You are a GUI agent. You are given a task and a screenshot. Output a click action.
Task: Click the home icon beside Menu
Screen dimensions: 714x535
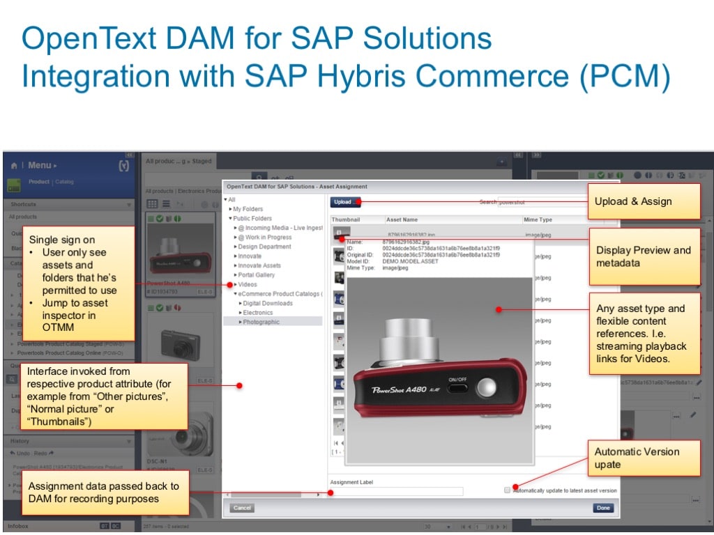(14, 166)
